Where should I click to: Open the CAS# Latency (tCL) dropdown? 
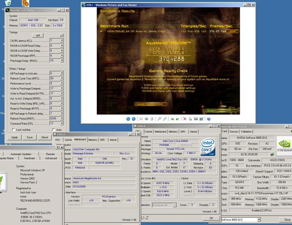62,40
